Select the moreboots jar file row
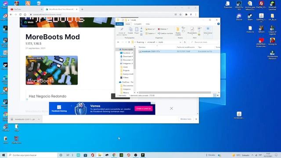The image size is (281, 158). click(179, 51)
